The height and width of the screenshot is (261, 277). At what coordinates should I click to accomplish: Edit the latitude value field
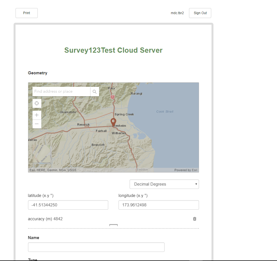click(68, 205)
